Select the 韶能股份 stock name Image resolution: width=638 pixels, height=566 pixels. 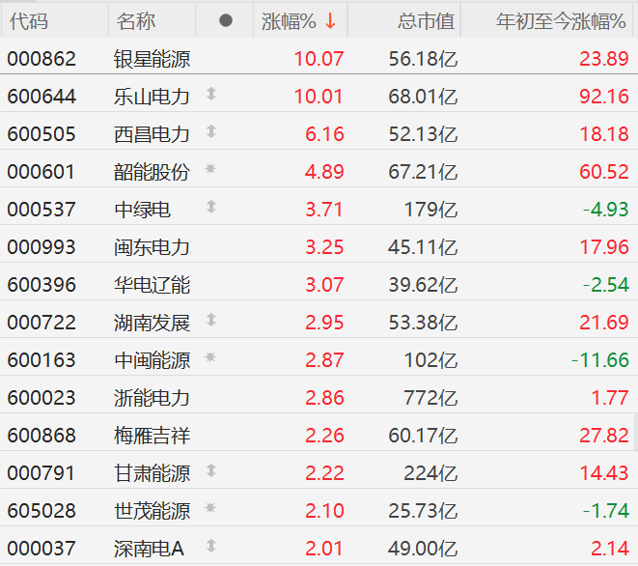pos(152,172)
